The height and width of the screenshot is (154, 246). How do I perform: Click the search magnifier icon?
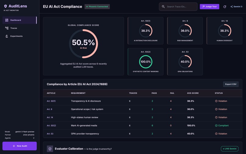[x=163, y=7]
